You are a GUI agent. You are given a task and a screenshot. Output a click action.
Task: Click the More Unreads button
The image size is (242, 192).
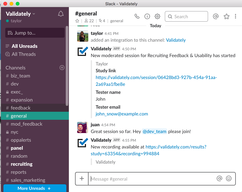coord(35,188)
